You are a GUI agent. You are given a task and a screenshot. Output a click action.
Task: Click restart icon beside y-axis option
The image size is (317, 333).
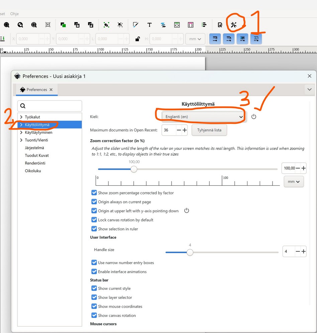click(x=187, y=211)
